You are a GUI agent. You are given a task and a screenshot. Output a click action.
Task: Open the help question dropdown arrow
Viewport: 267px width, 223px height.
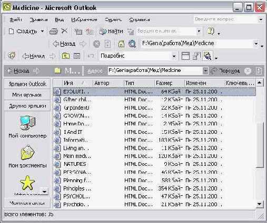[261, 19]
